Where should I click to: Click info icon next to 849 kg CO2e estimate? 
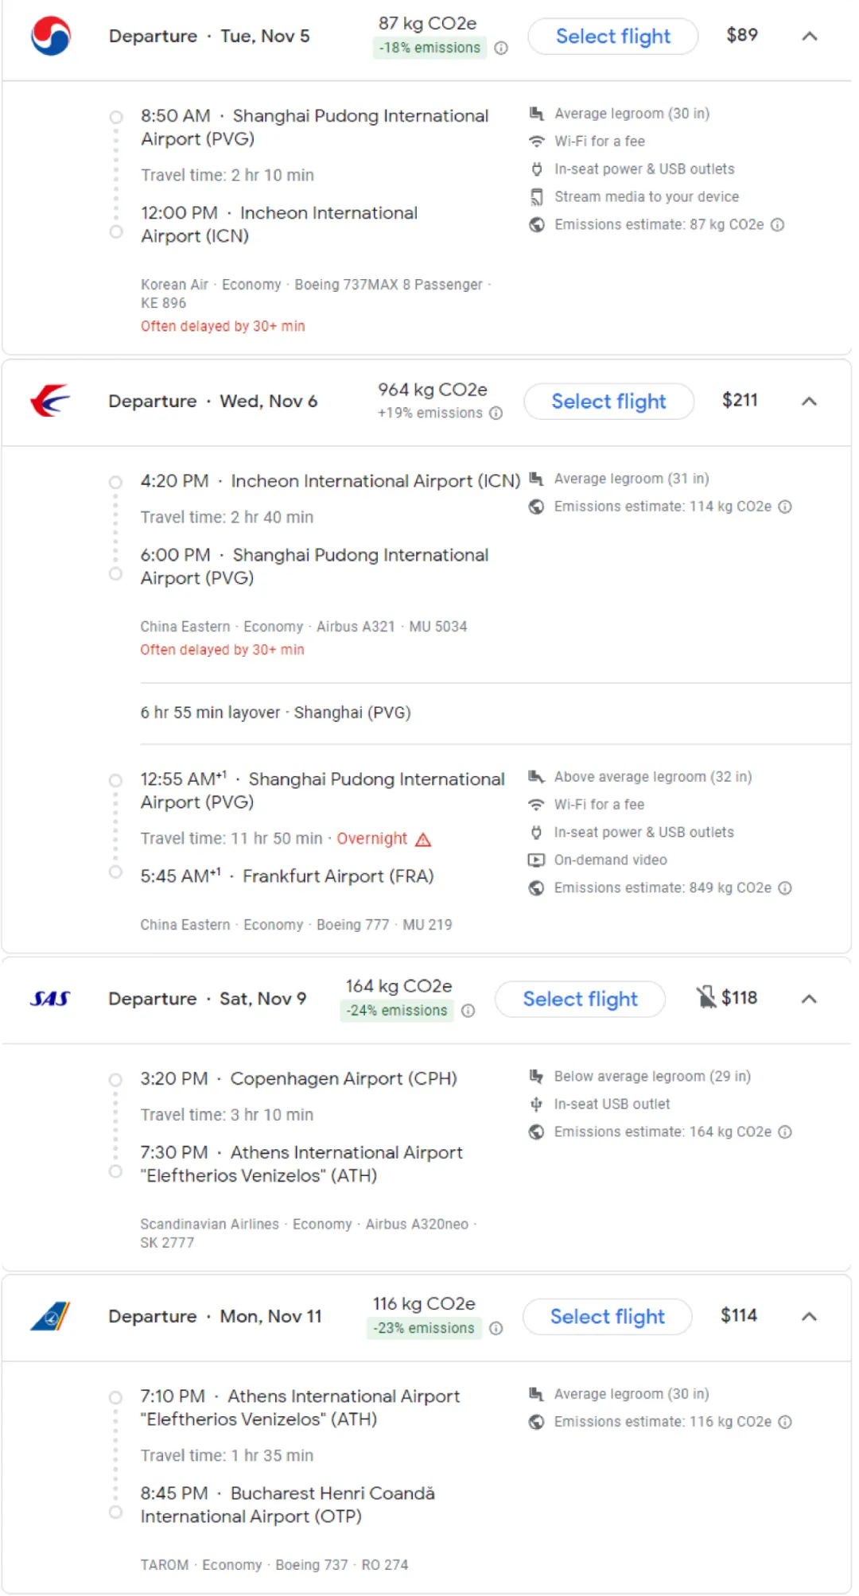click(x=785, y=887)
